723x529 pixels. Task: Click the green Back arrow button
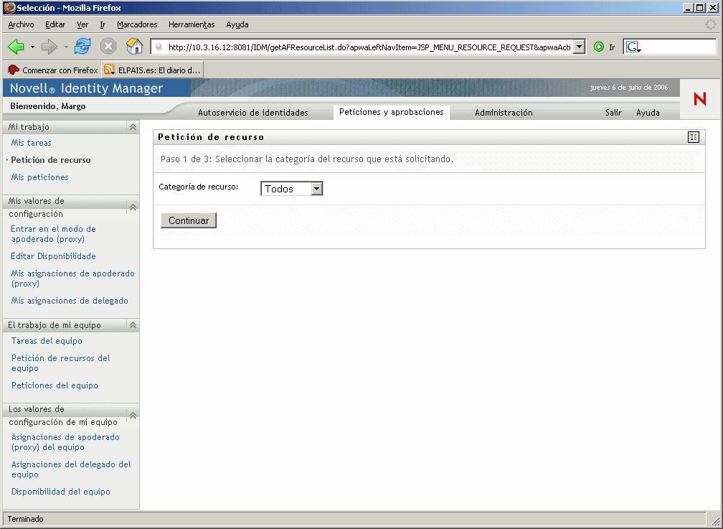(16, 47)
